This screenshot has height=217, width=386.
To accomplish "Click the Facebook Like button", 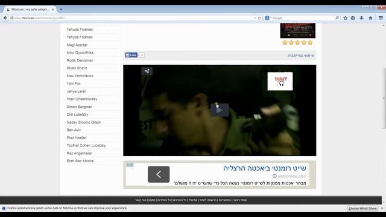I will coord(131,55).
